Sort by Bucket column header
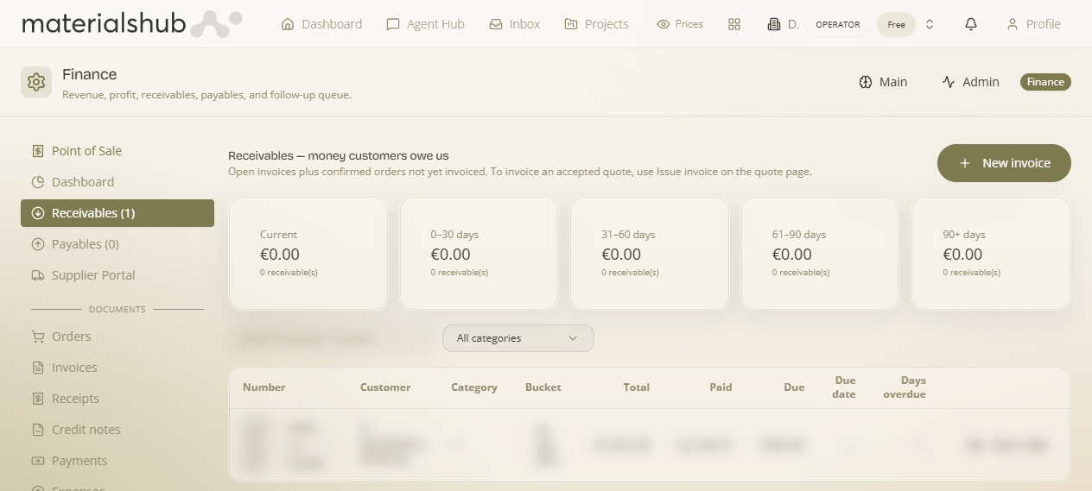The height and width of the screenshot is (491, 1092). tap(543, 387)
